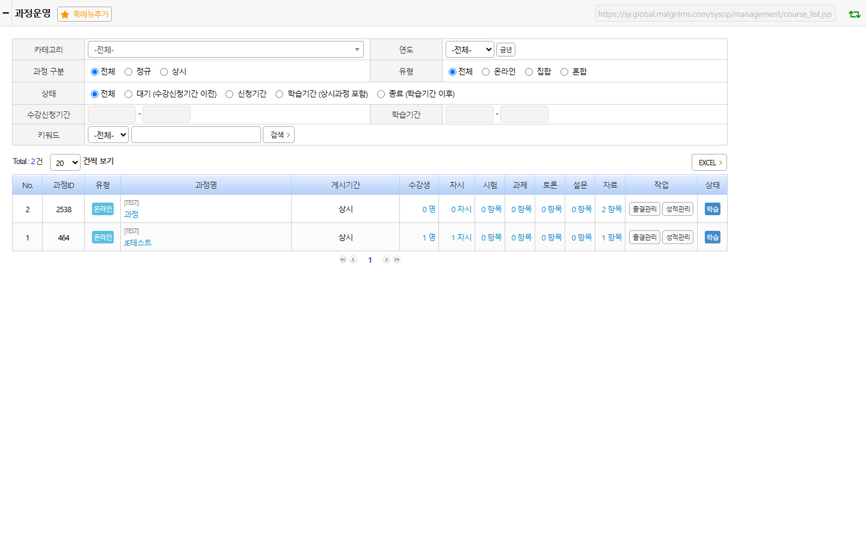Go to the previous page arrow
The width and height of the screenshot is (866, 541).
(x=354, y=260)
